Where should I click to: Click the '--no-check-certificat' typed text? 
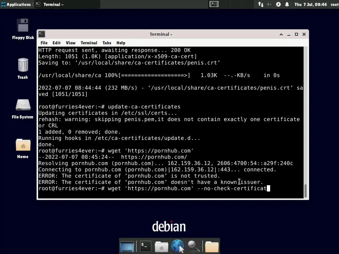coord(232,188)
